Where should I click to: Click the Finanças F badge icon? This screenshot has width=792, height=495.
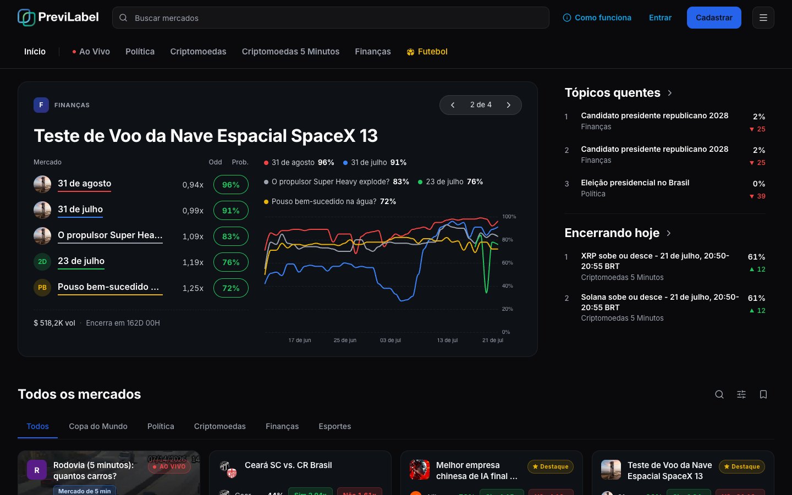click(41, 105)
